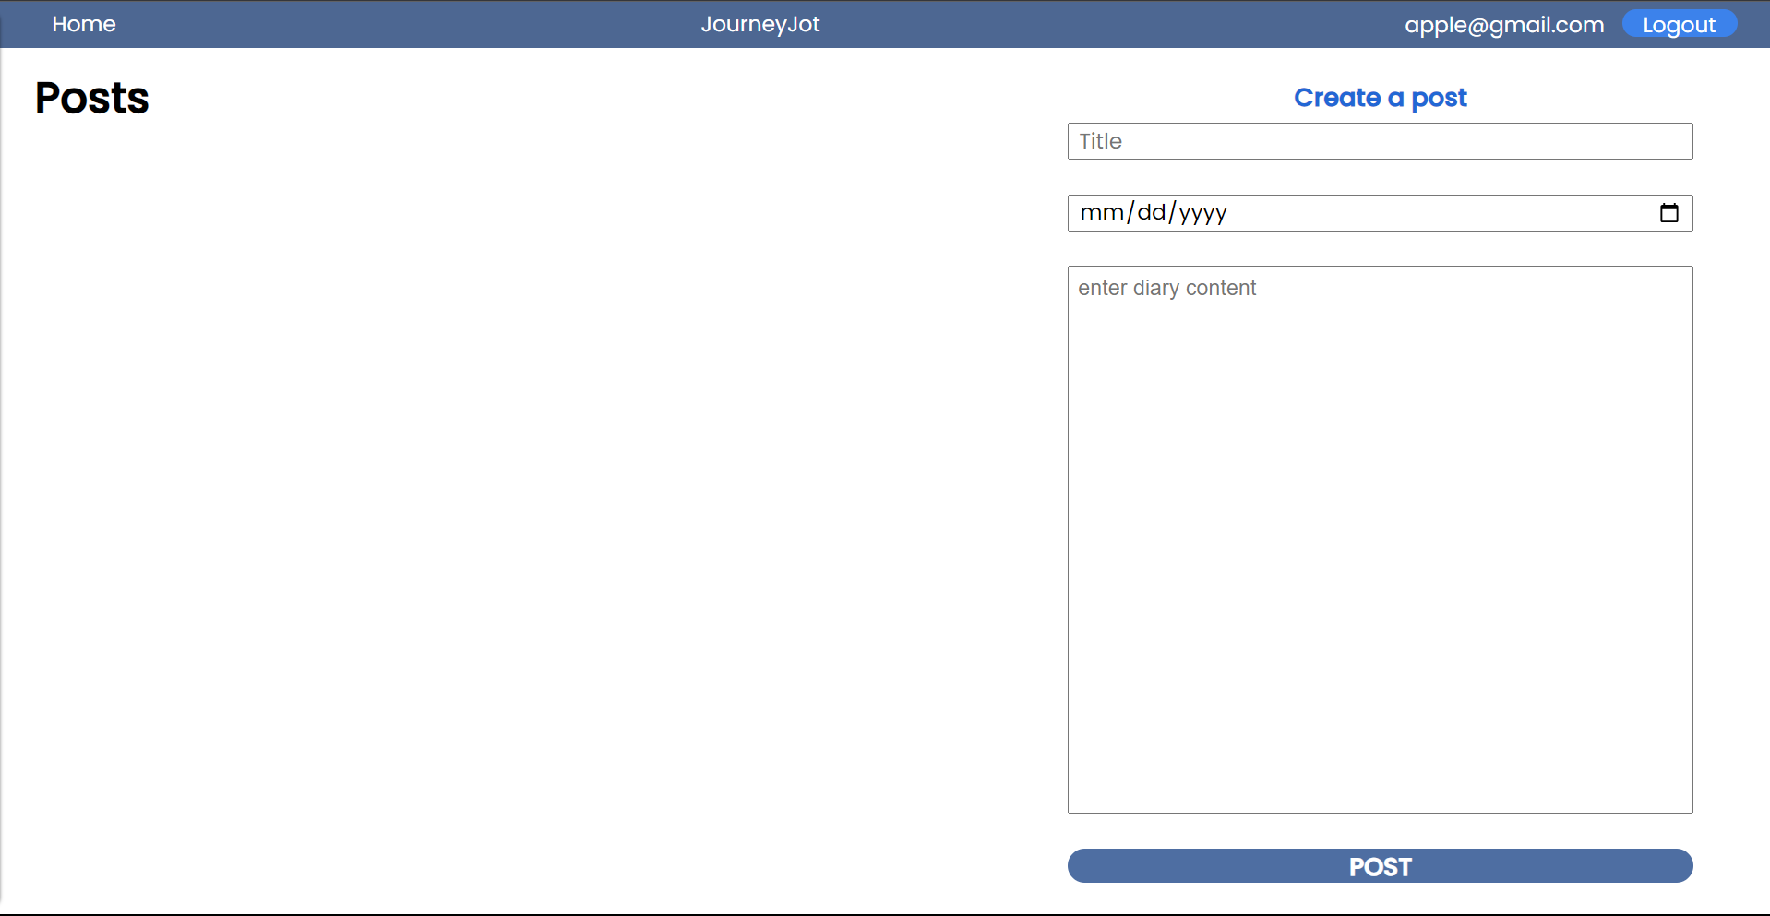
Task: Click apple@gmail.com in the top bar
Action: pyautogui.click(x=1504, y=25)
